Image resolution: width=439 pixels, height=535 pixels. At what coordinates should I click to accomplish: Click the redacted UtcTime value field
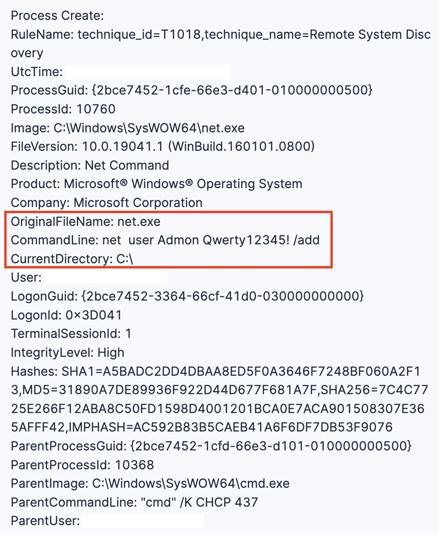coord(148,72)
